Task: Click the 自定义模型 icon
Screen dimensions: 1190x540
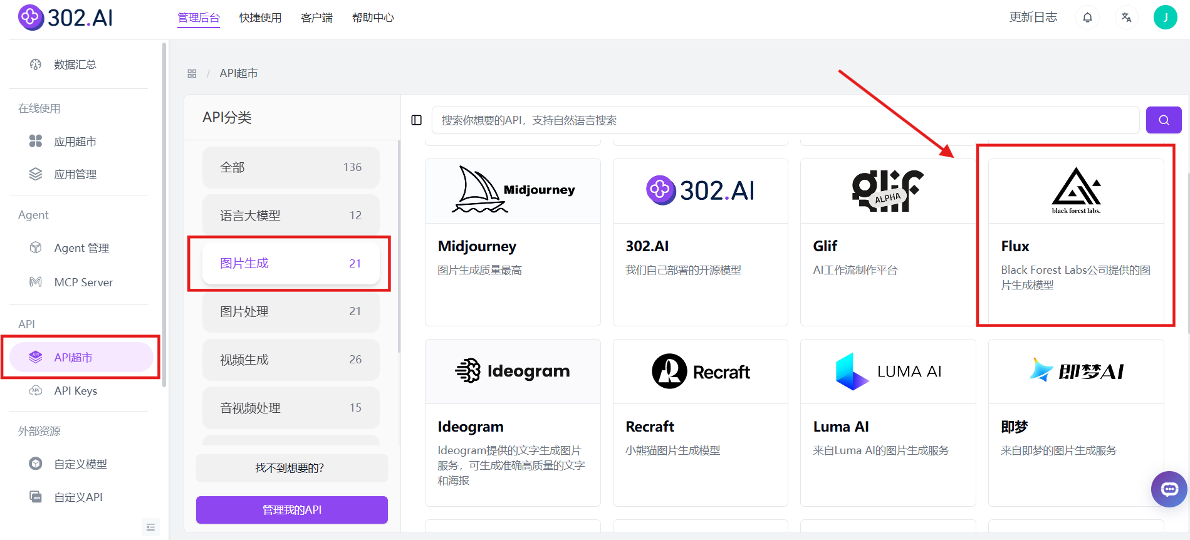Action: click(36, 464)
